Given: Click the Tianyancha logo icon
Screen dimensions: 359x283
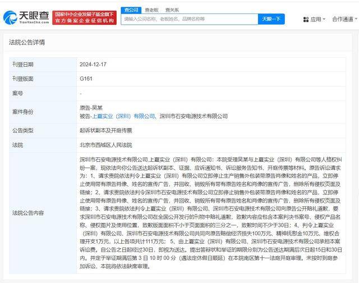Looking at the screenshot, I should click(x=11, y=17).
